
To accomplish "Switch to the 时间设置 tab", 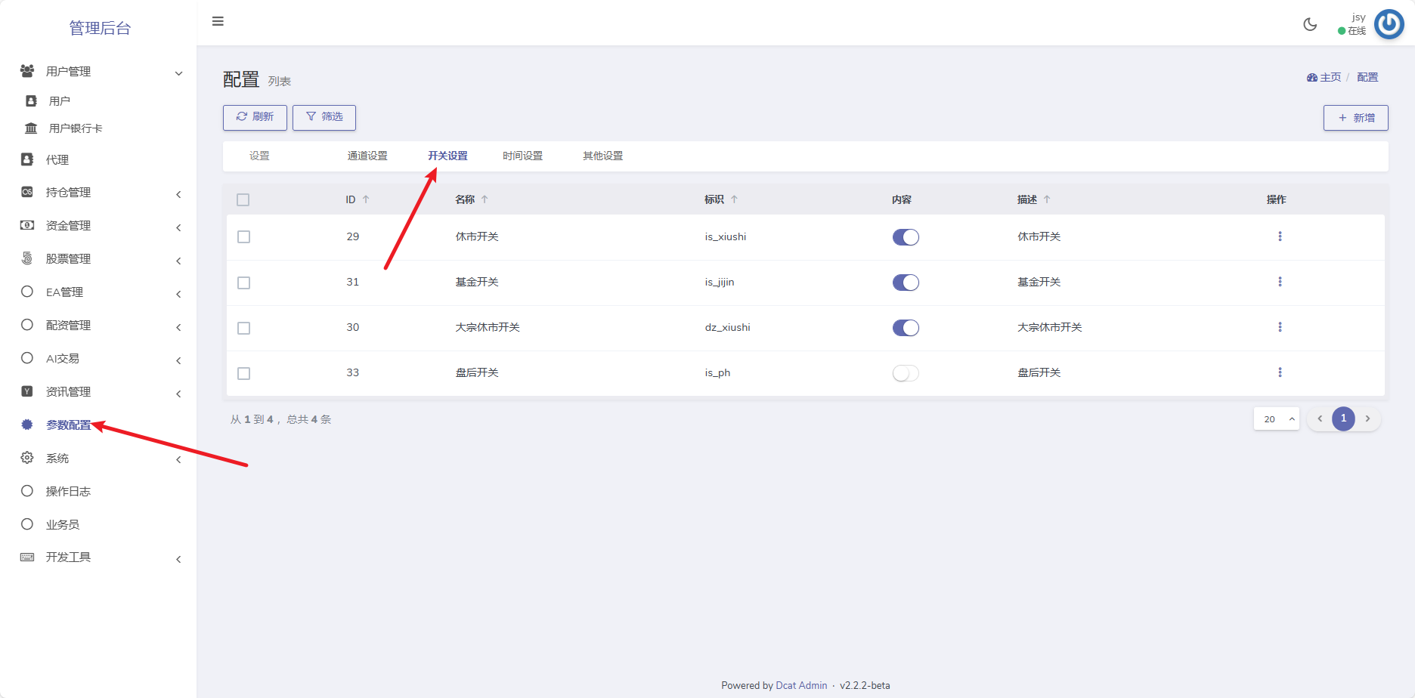I will click(522, 156).
